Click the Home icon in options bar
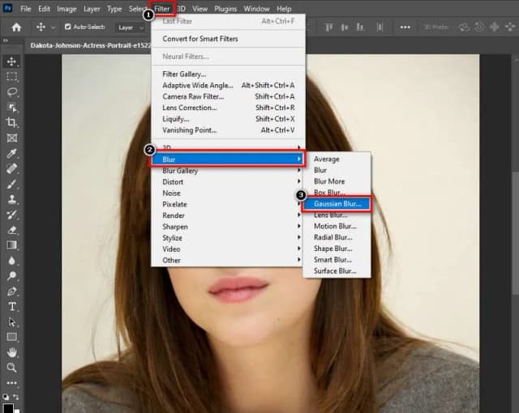Image resolution: width=519 pixels, height=413 pixels. click(x=15, y=27)
